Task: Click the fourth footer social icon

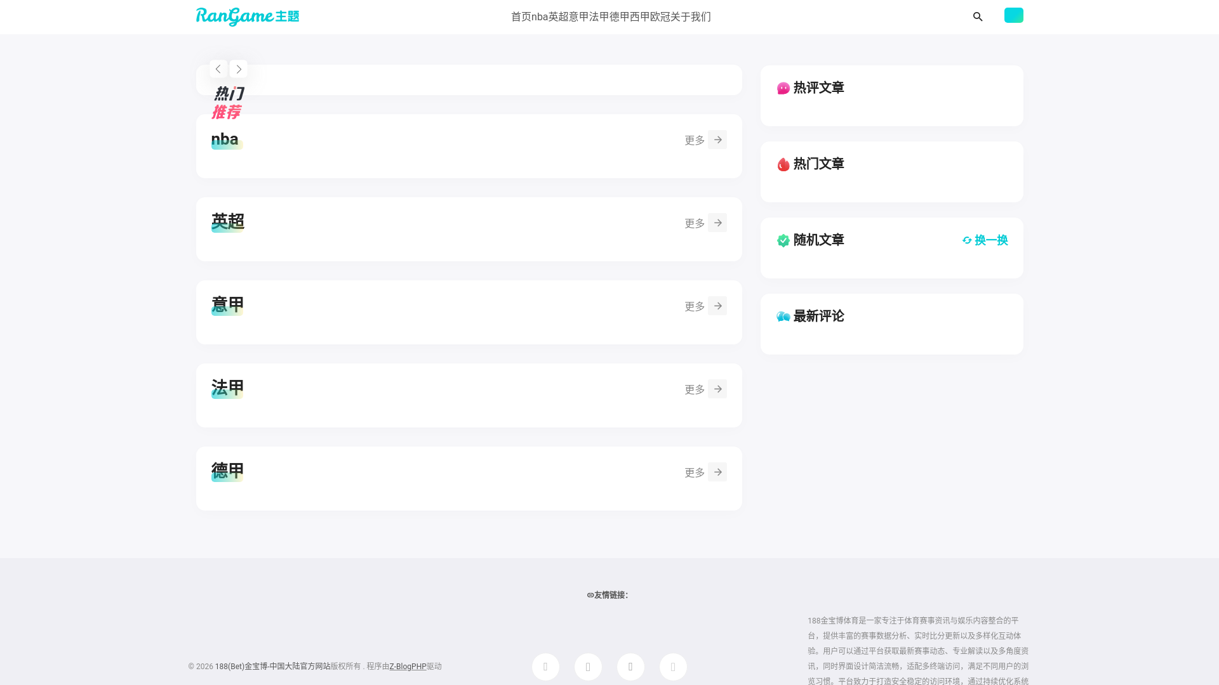Action: 673,667
